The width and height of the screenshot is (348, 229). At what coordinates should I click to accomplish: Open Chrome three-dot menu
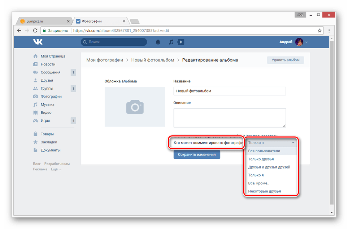[329, 31]
